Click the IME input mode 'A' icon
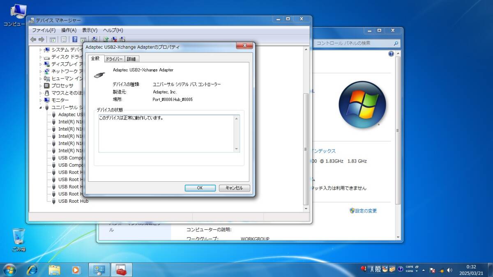This screenshot has height=277, width=493. 372,269
